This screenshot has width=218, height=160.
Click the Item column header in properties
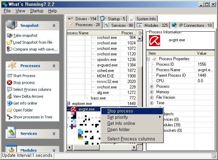pos(171,53)
